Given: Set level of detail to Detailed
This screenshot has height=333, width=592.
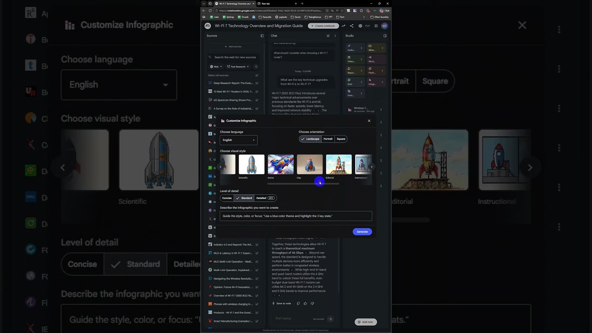Looking at the screenshot, I should [265, 198].
